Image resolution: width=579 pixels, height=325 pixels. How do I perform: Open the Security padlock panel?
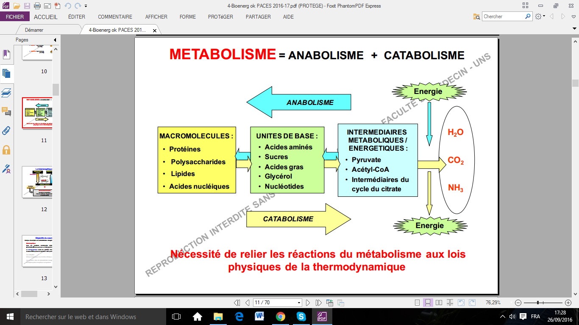(6, 150)
